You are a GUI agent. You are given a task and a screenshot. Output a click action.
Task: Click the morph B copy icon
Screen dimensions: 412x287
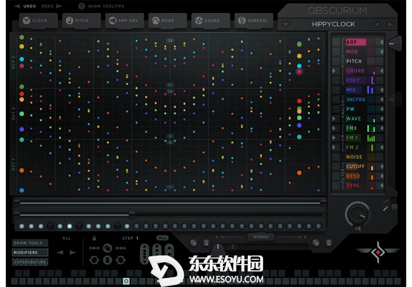click(316, 243)
